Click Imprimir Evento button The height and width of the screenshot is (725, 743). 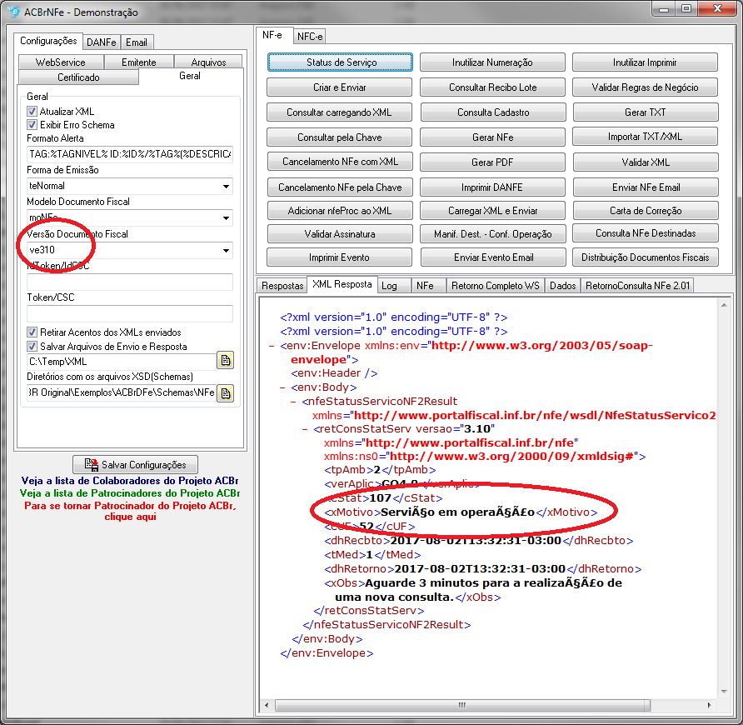(x=339, y=257)
